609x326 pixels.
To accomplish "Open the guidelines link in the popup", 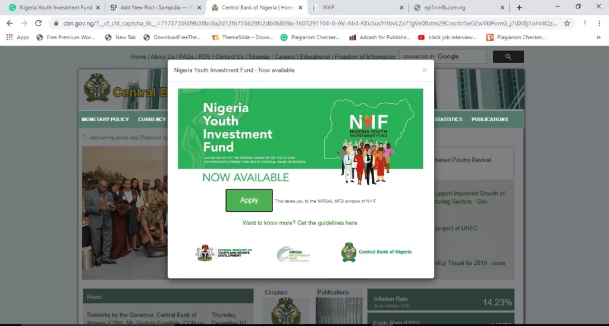I will 300,223.
